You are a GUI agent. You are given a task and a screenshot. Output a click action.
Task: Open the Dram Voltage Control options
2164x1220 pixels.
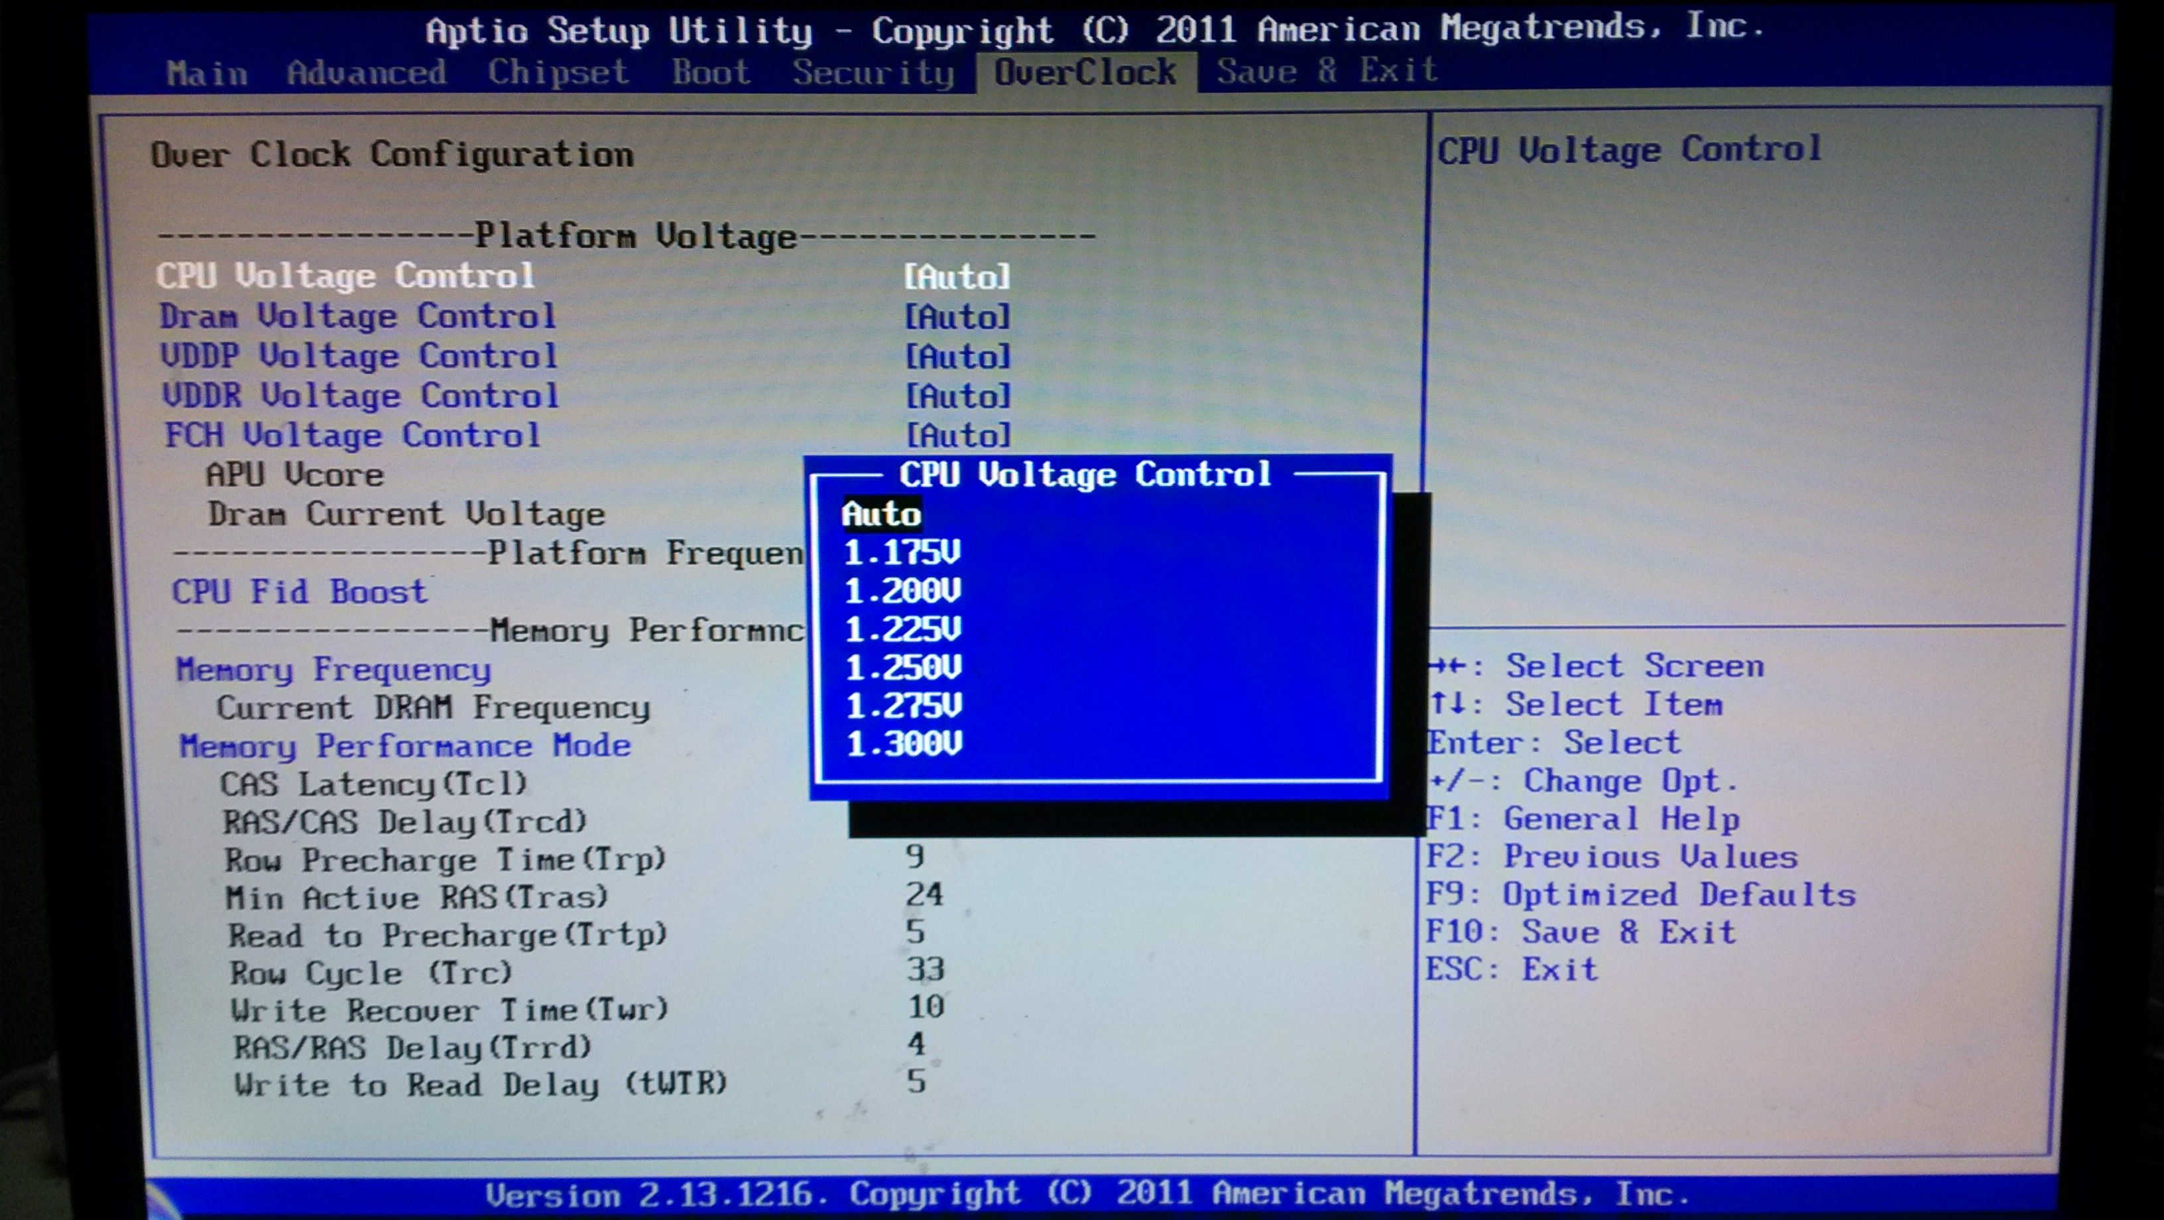[x=357, y=317]
